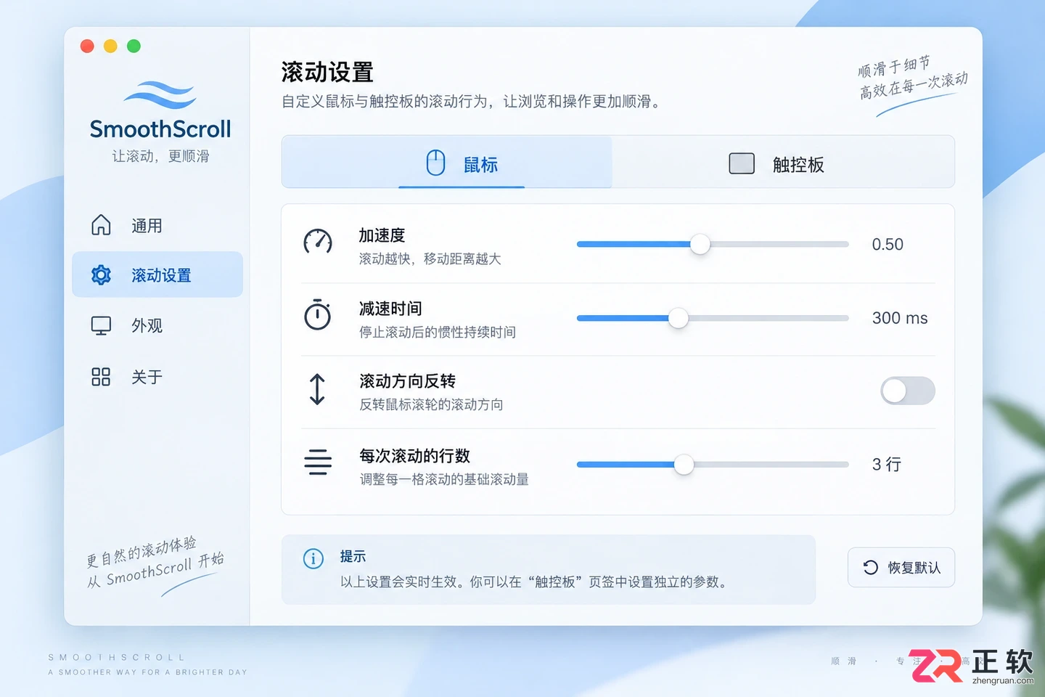Click the gear icon beside 滚动设置
Viewport: 1045px width, 697px height.
click(101, 275)
